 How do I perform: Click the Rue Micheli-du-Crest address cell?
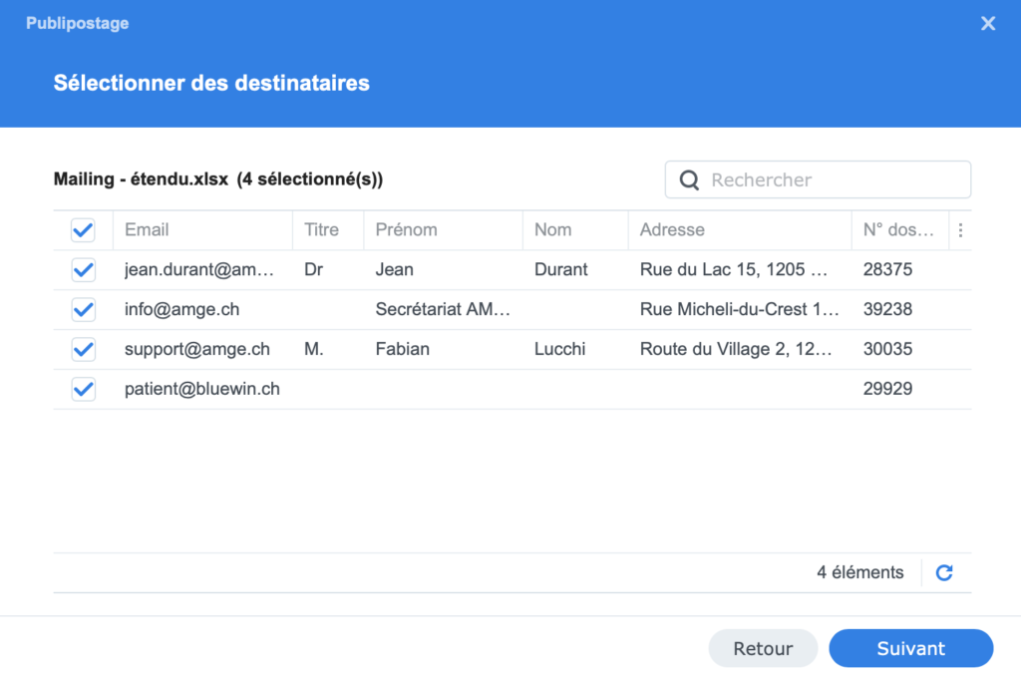[740, 309]
